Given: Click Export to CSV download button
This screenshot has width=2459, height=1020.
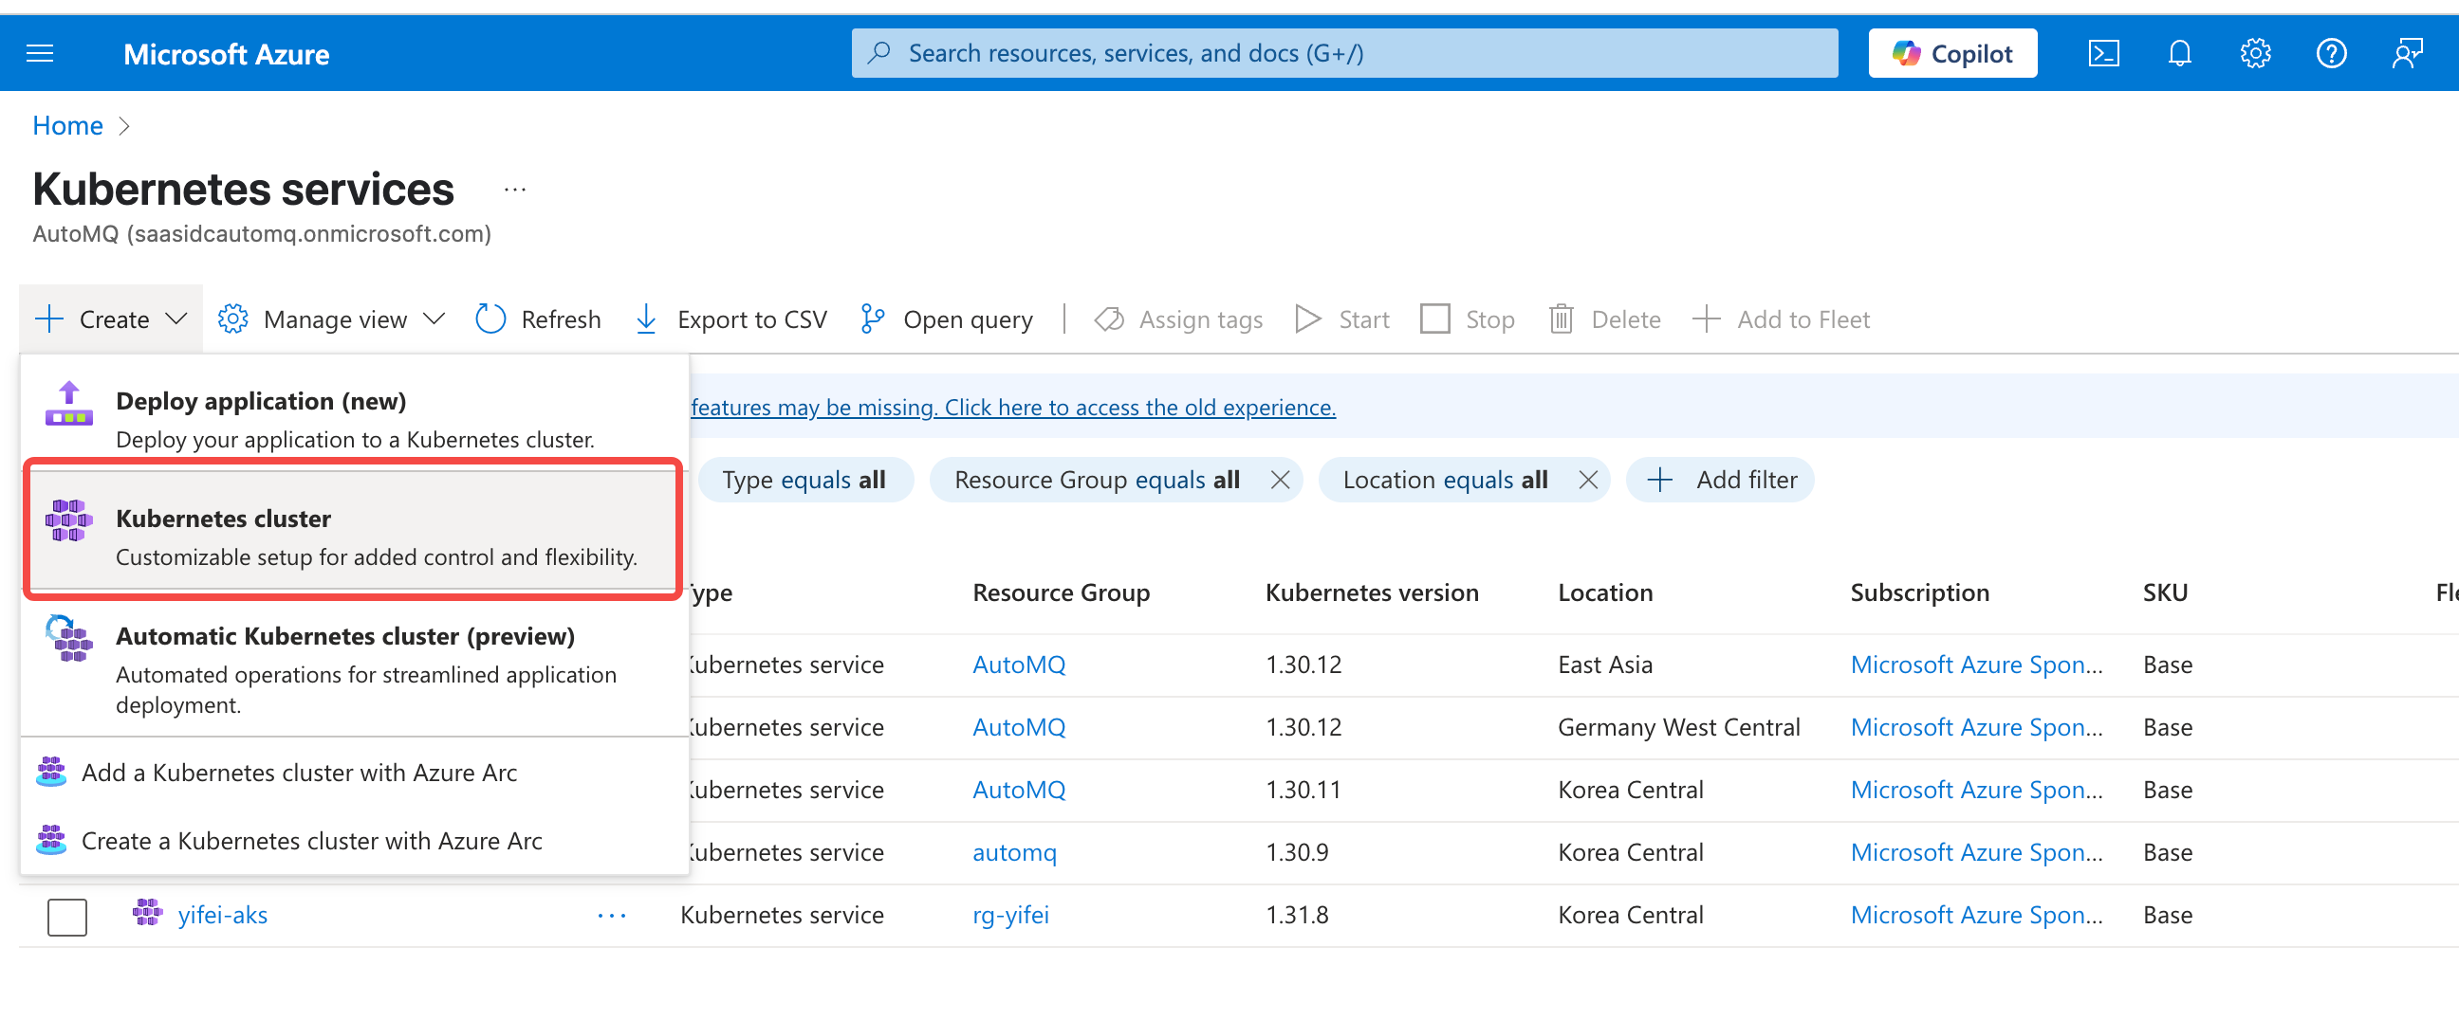Looking at the screenshot, I should pos(731,319).
